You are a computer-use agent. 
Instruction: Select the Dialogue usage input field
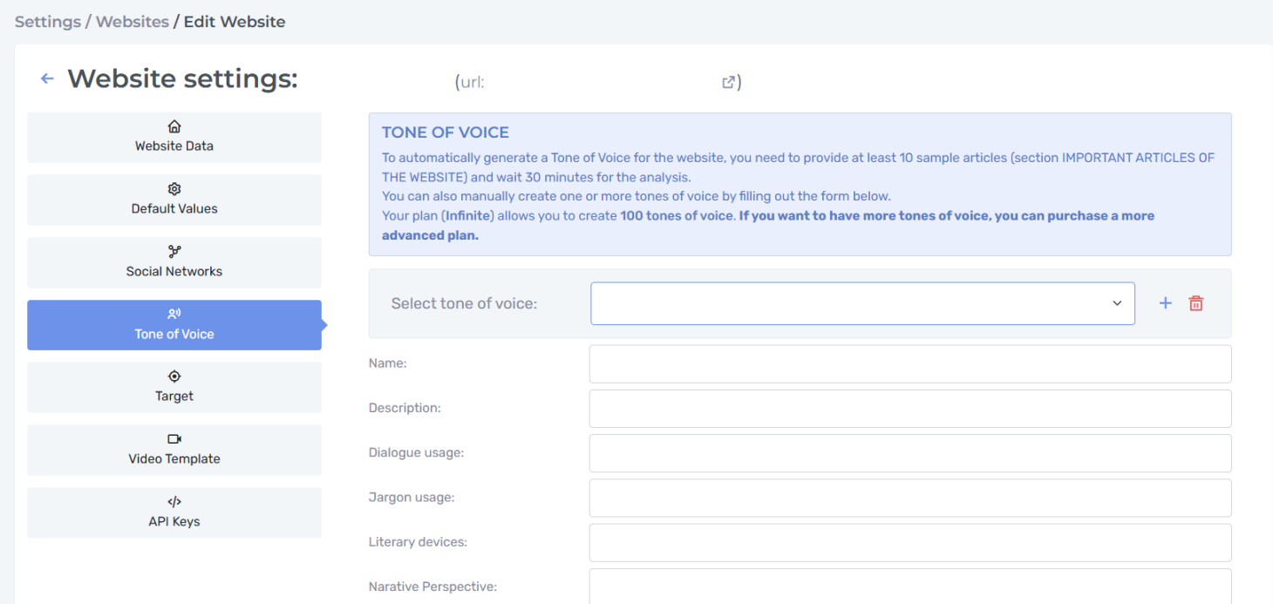pos(910,453)
